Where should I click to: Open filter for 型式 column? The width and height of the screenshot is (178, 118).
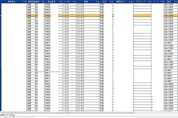click(175, 2)
